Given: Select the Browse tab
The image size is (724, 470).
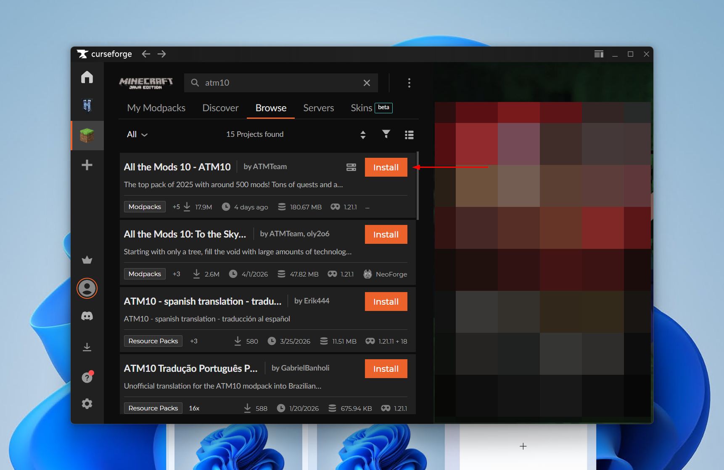Looking at the screenshot, I should click(271, 108).
